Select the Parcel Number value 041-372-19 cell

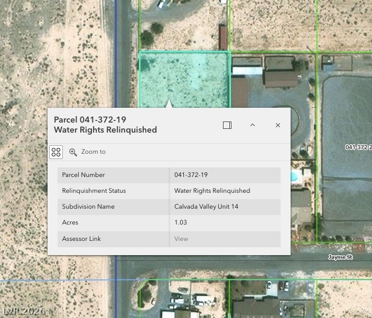pyautogui.click(x=191, y=175)
